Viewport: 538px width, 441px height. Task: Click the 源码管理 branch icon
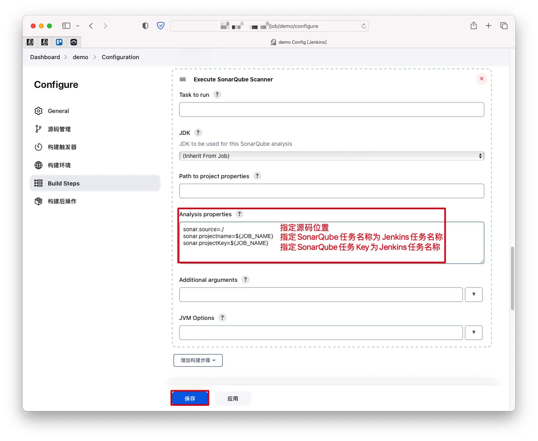(38, 129)
